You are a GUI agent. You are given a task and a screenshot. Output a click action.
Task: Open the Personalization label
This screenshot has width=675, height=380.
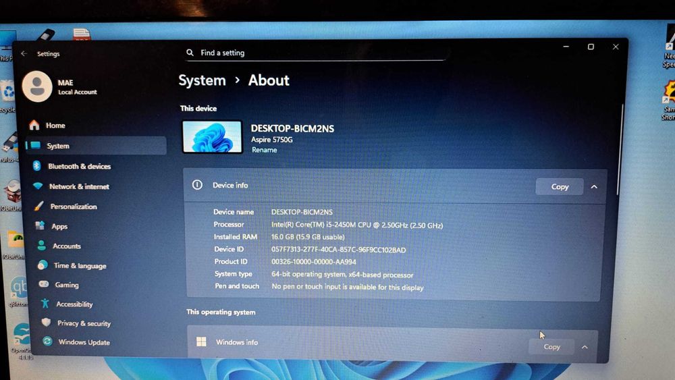(x=74, y=207)
